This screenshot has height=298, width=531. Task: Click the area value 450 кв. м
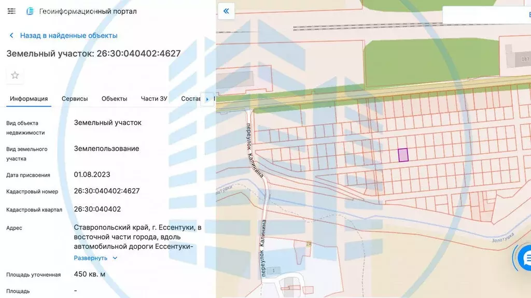click(x=89, y=274)
